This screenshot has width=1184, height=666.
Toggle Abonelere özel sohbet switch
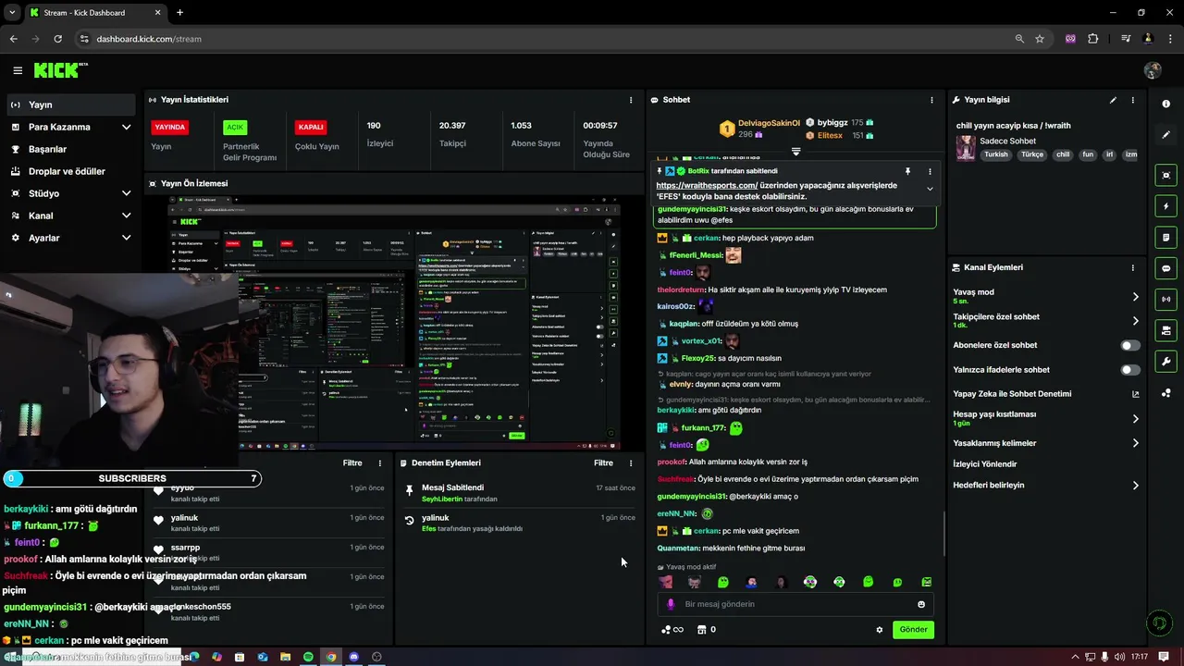[x=1130, y=345]
